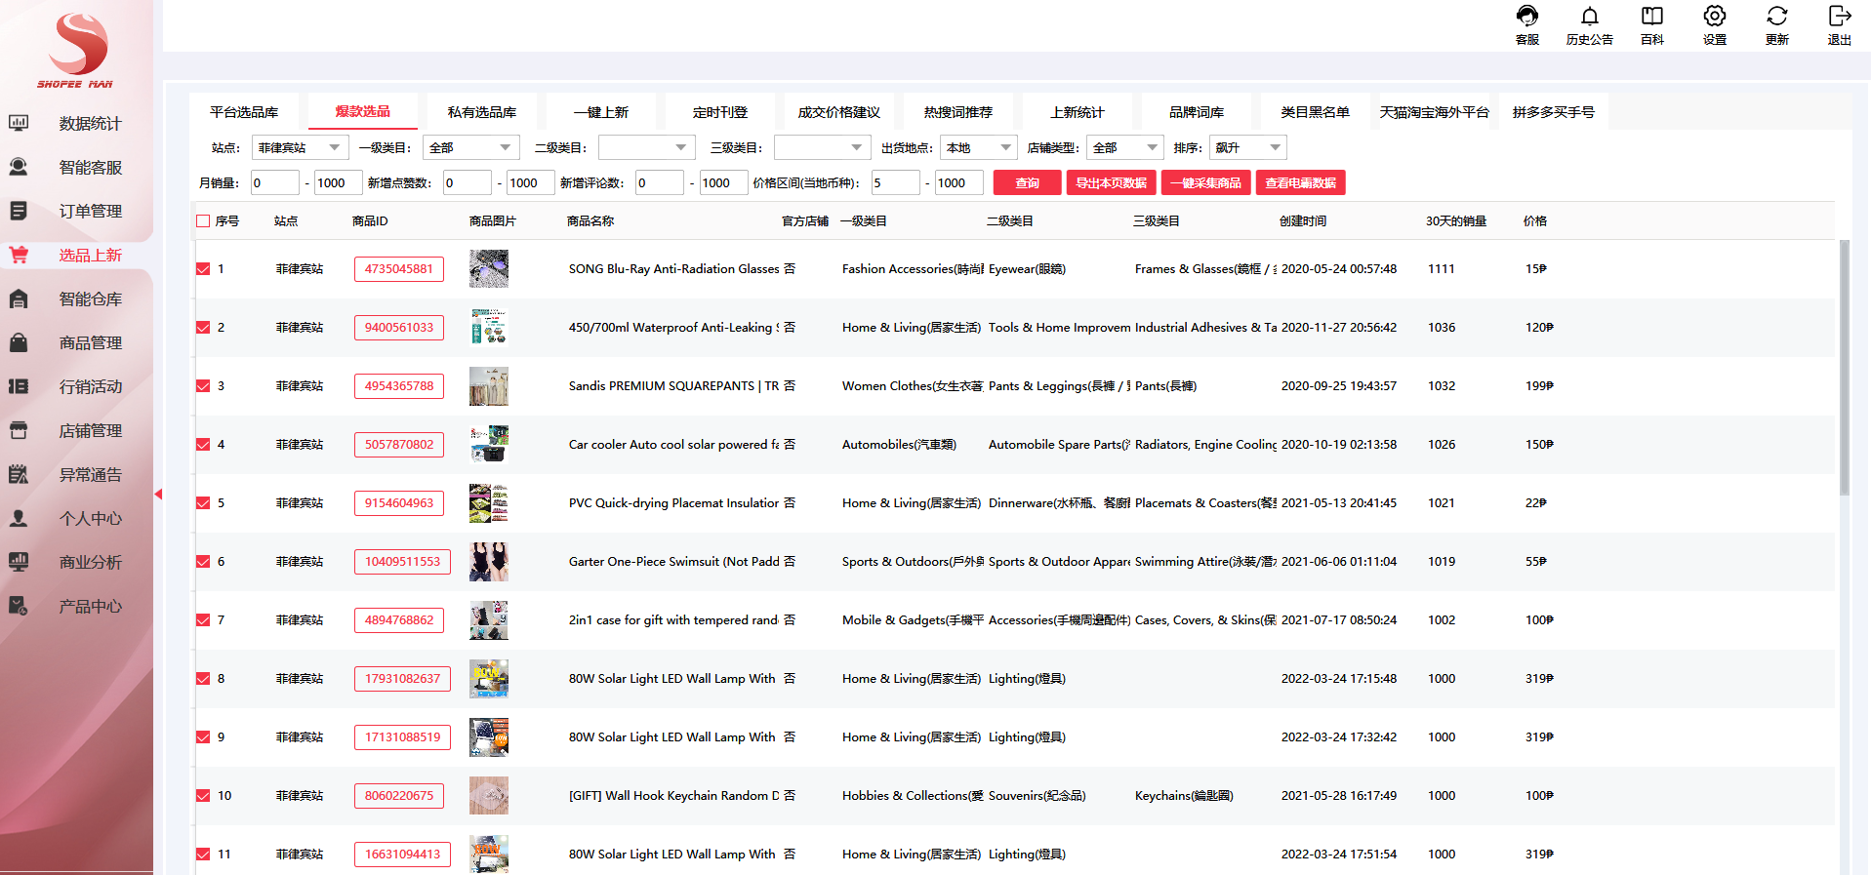This screenshot has width=1871, height=875.
Task: Open 店铺管理 in the sidebar
Action: (x=76, y=431)
